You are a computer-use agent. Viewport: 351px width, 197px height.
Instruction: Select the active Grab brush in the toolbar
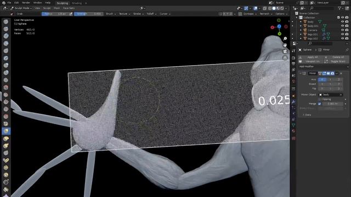tap(6, 131)
